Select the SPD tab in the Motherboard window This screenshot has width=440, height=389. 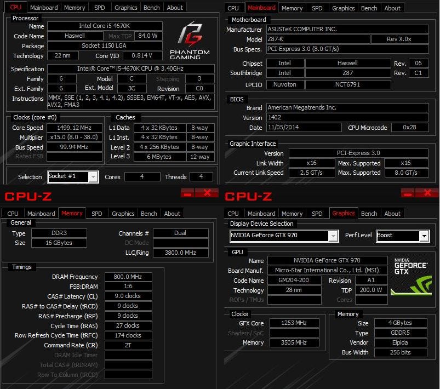pyautogui.click(x=317, y=8)
